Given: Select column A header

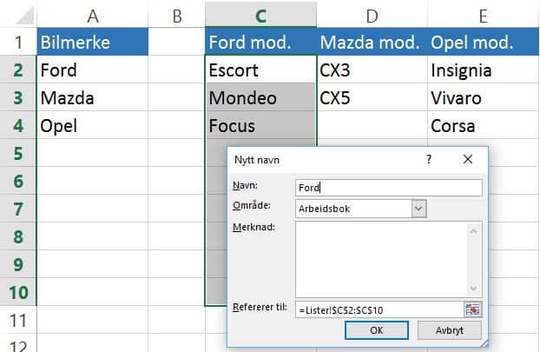Looking at the screenshot, I should [92, 16].
